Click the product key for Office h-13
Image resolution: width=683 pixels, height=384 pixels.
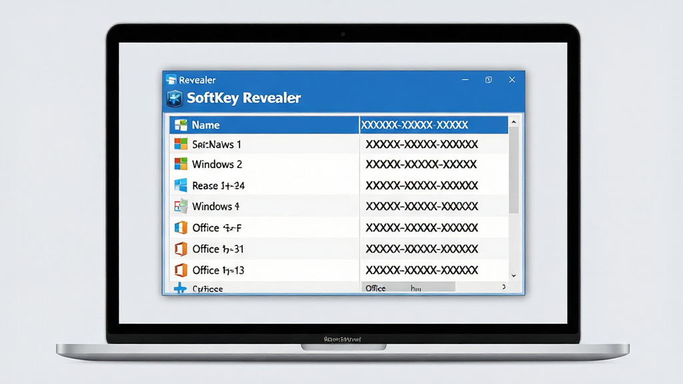tap(422, 271)
